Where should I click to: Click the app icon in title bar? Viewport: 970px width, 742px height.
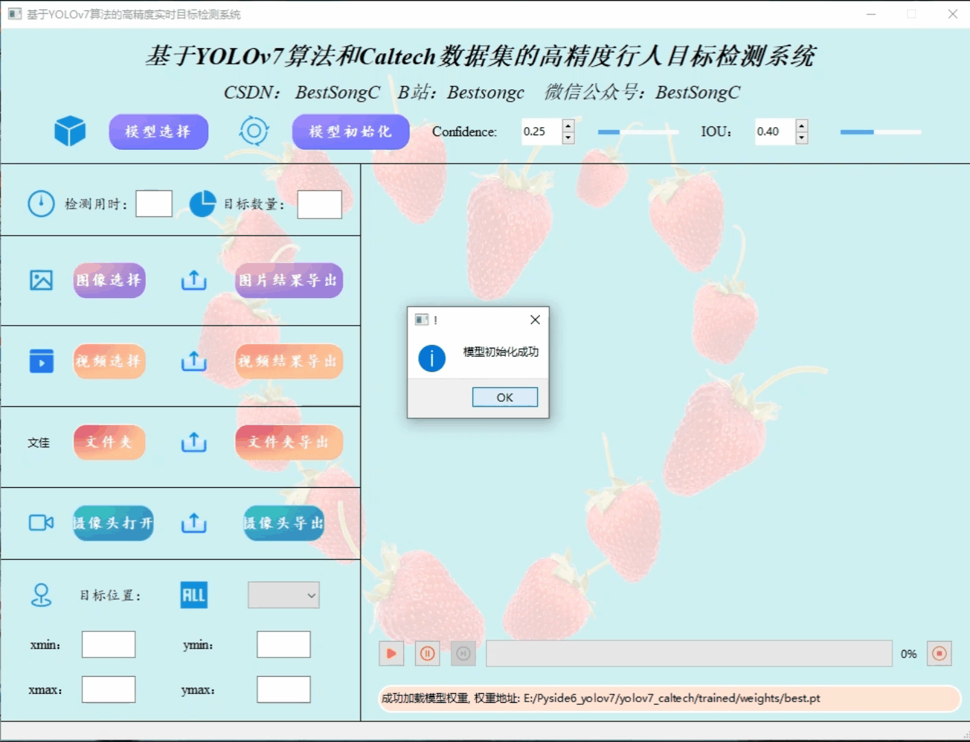14,14
